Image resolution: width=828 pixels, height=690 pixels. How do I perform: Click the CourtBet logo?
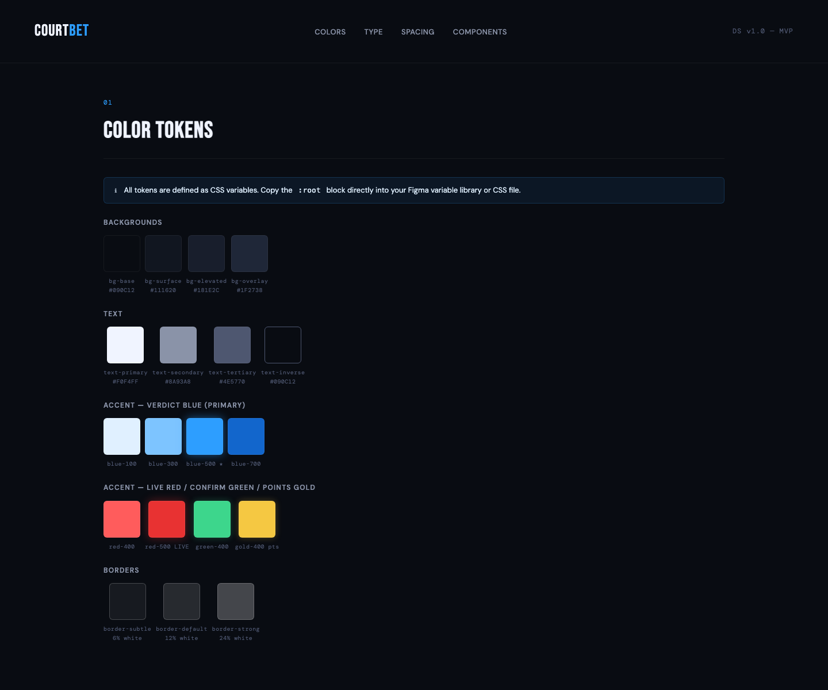pyautogui.click(x=62, y=30)
